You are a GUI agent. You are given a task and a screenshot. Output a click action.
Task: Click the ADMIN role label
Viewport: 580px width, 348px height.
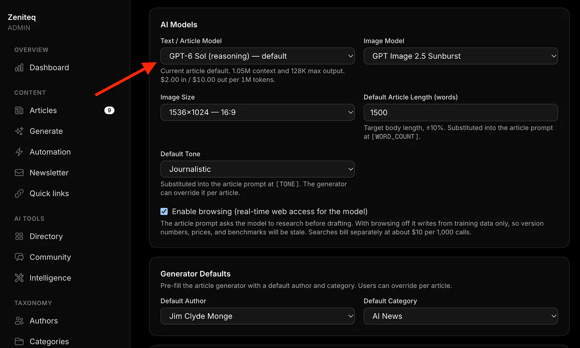coord(19,28)
